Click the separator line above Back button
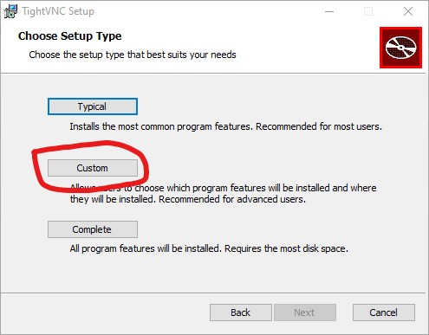The height and width of the screenshot is (335, 429). (213, 293)
